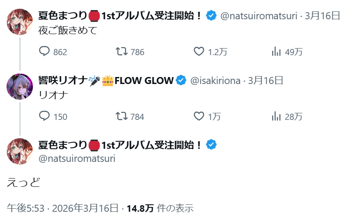Reply to Natsuiro Matsuri's first tweet
The image size is (347, 217).
(x=45, y=52)
